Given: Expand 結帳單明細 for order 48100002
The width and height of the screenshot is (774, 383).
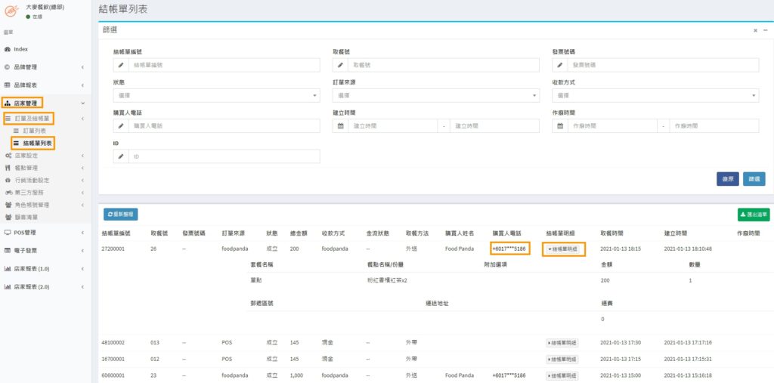Looking at the screenshot, I should click(562, 342).
